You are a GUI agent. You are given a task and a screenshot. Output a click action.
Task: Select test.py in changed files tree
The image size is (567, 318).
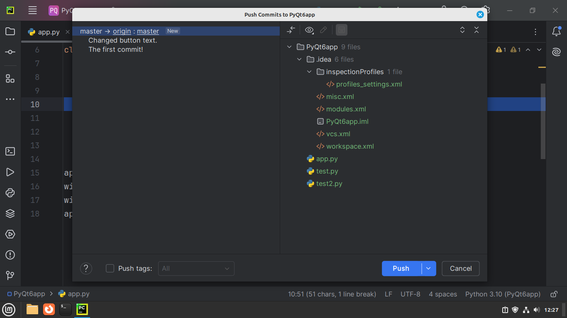[327, 171]
